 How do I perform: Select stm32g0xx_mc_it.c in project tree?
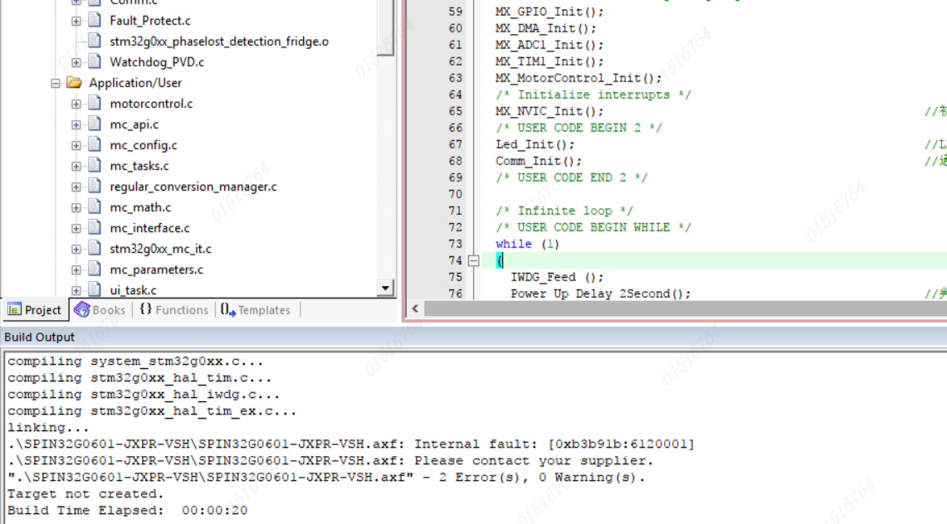(x=160, y=249)
